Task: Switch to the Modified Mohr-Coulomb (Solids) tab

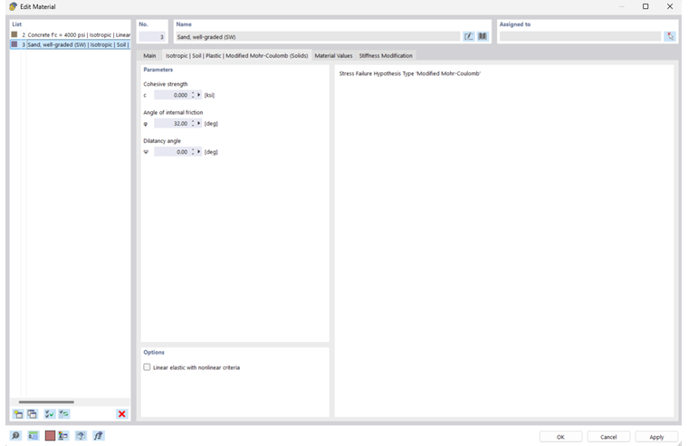Action: [x=236, y=56]
